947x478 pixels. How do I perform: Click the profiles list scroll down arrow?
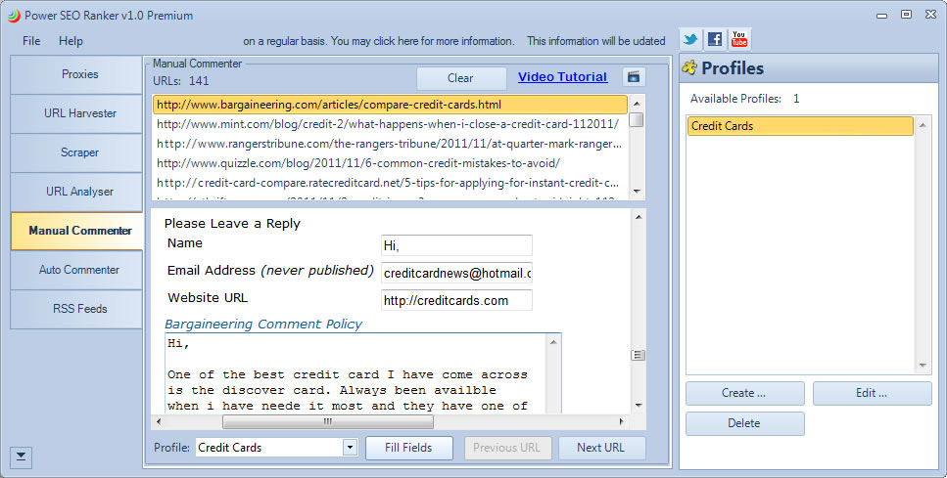pyautogui.click(x=923, y=366)
